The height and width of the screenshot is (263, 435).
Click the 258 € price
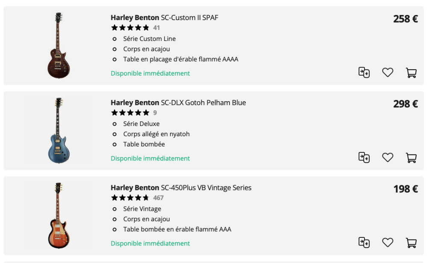point(406,19)
